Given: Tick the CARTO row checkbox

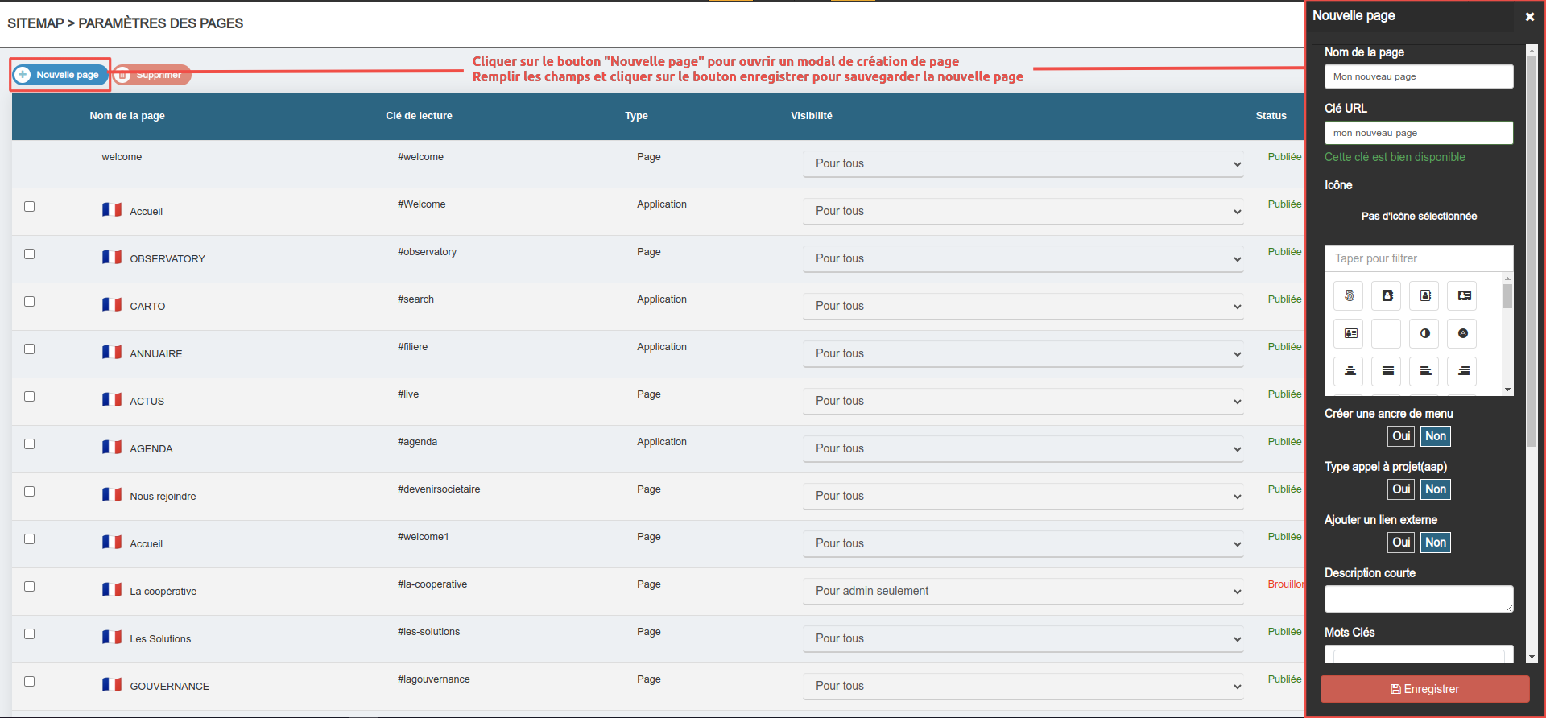Looking at the screenshot, I should coord(30,302).
